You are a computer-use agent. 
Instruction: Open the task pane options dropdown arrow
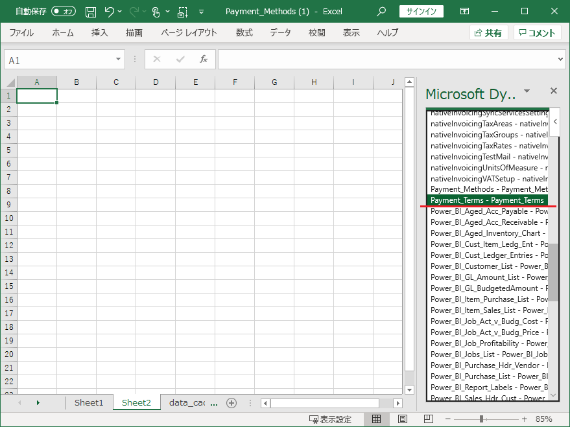pos(527,91)
